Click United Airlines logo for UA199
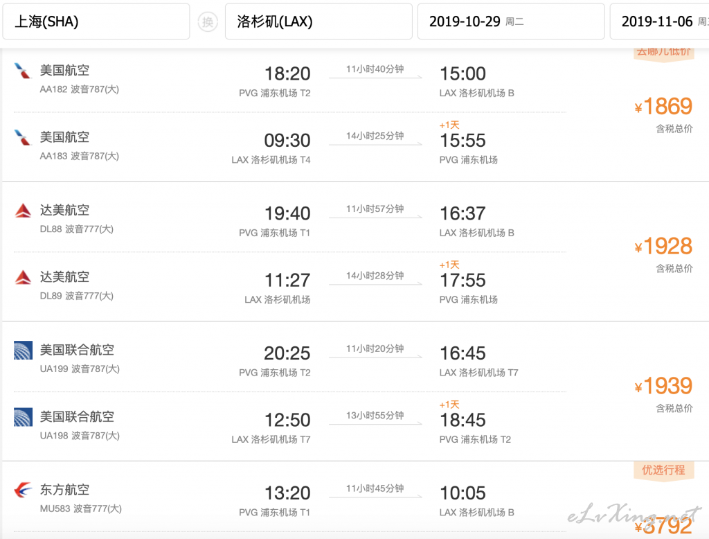This screenshot has height=539, width=709. point(23,351)
